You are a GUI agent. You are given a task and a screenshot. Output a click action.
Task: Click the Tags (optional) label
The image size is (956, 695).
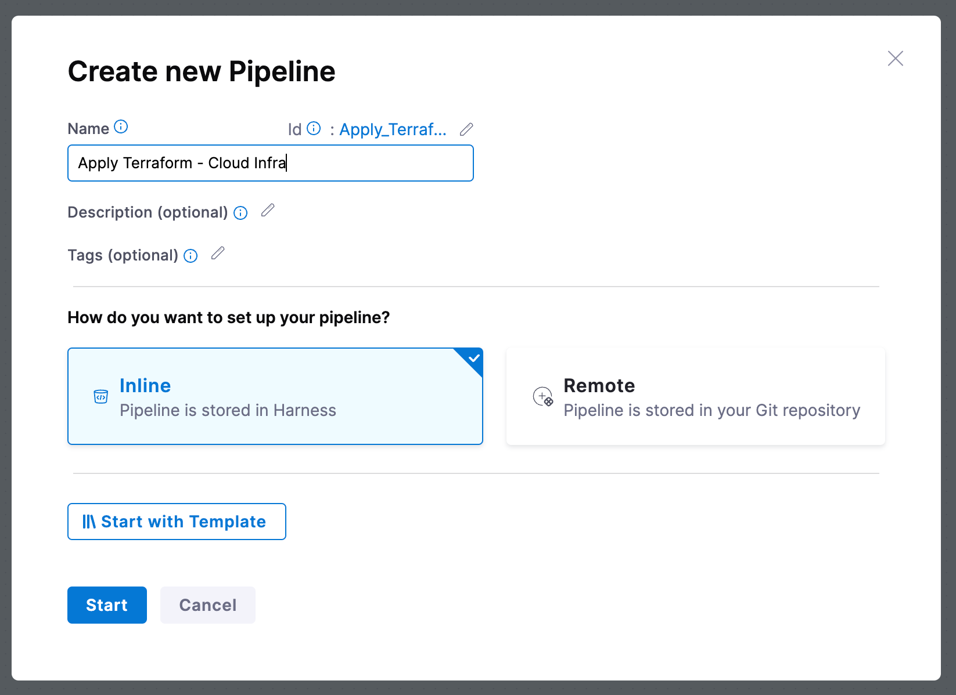pos(123,255)
